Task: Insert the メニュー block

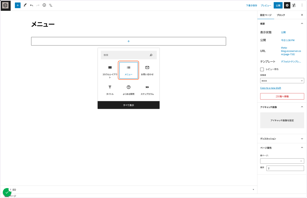Action: click(x=129, y=70)
